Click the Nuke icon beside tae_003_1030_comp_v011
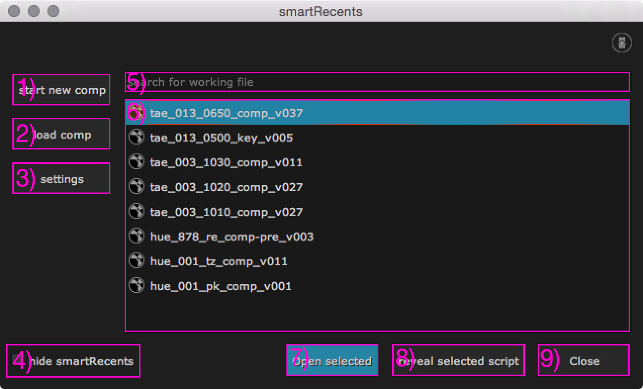Viewport: 643px width, 389px height. pos(136,162)
